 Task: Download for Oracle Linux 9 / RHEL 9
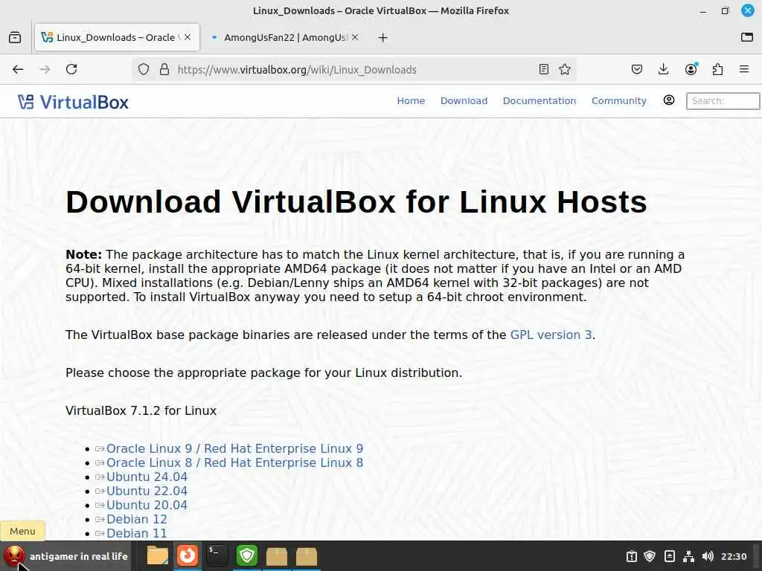tap(234, 448)
